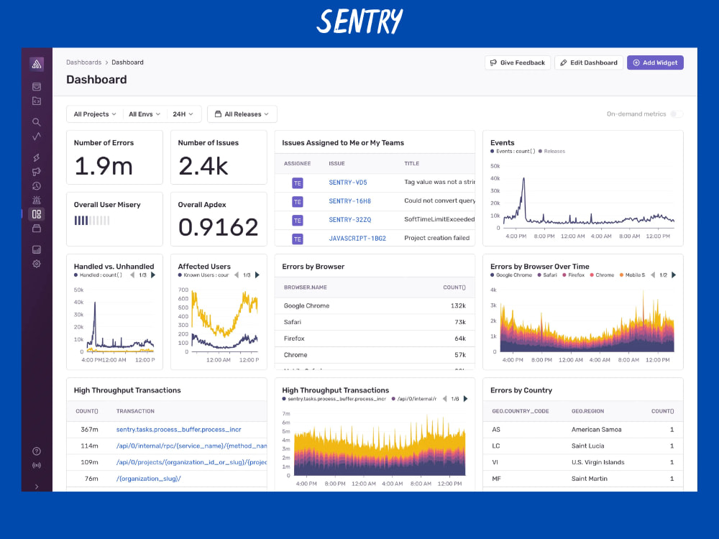Screen dimensions: 719x539
Task: Expand the sidebar with the bottom chevron
Action: 37,487
